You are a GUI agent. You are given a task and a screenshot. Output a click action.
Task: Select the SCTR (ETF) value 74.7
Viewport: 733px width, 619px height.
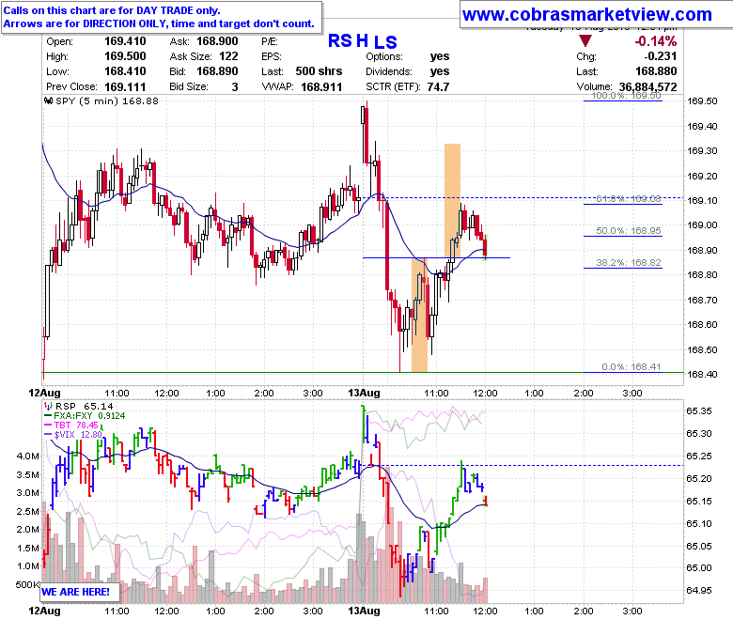pyautogui.click(x=438, y=87)
